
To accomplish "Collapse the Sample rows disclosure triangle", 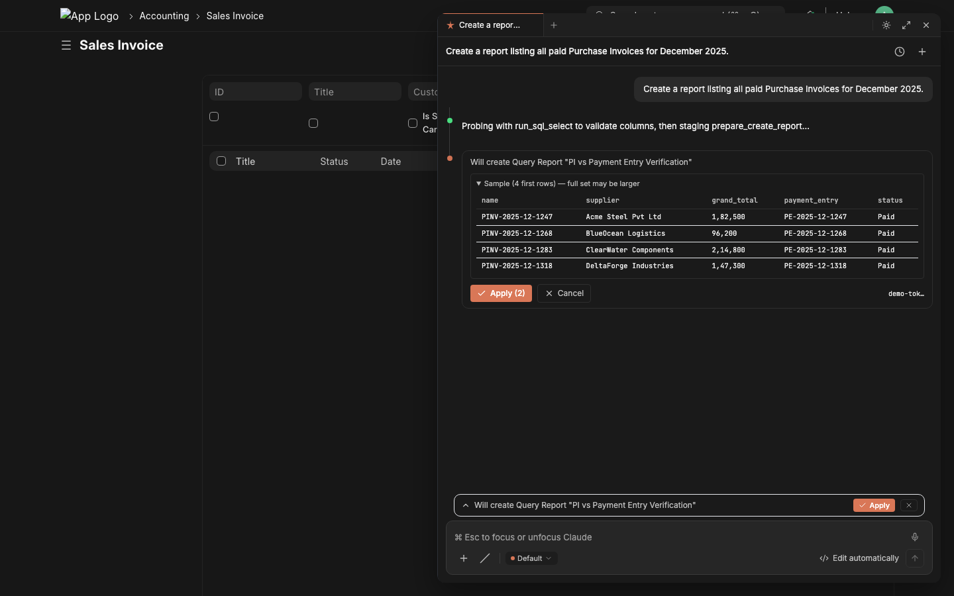I will point(478,183).
